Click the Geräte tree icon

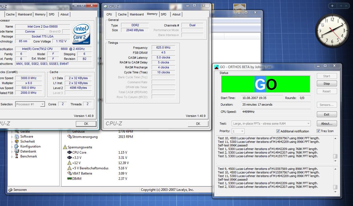17,132
